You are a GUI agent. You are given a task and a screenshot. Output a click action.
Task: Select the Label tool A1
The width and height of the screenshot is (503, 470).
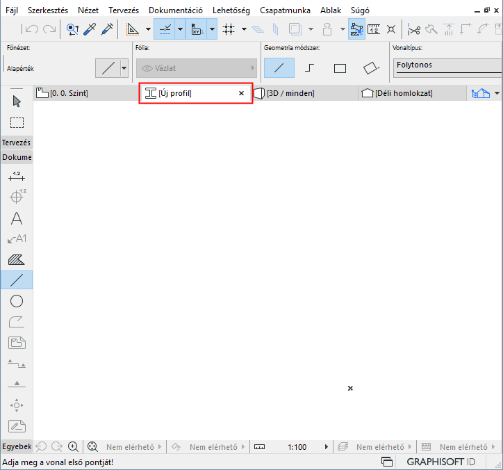17,239
